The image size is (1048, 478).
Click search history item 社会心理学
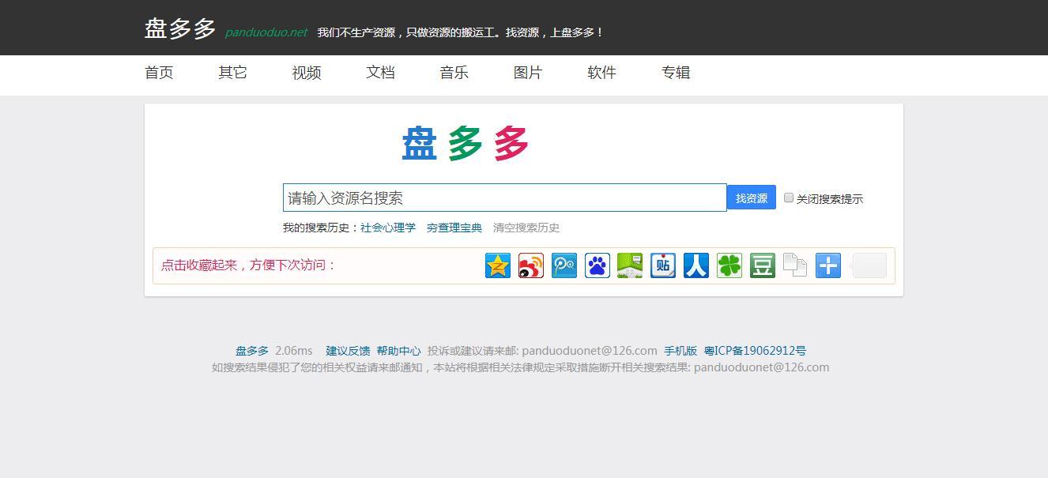click(x=388, y=228)
